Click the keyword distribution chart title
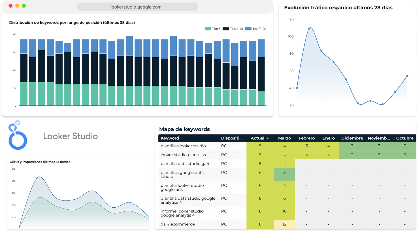This screenshot has width=420, height=236. point(72,22)
